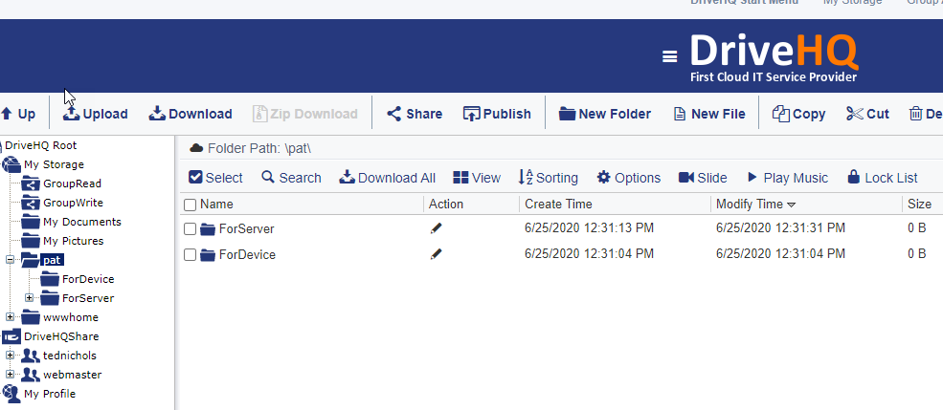Screen dimensions: 943x410
Task: Create a New Folder
Action: [604, 114]
